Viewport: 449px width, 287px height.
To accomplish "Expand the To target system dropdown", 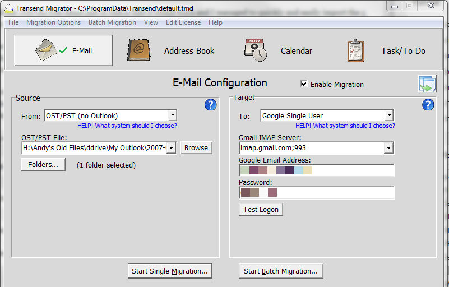I will point(388,115).
